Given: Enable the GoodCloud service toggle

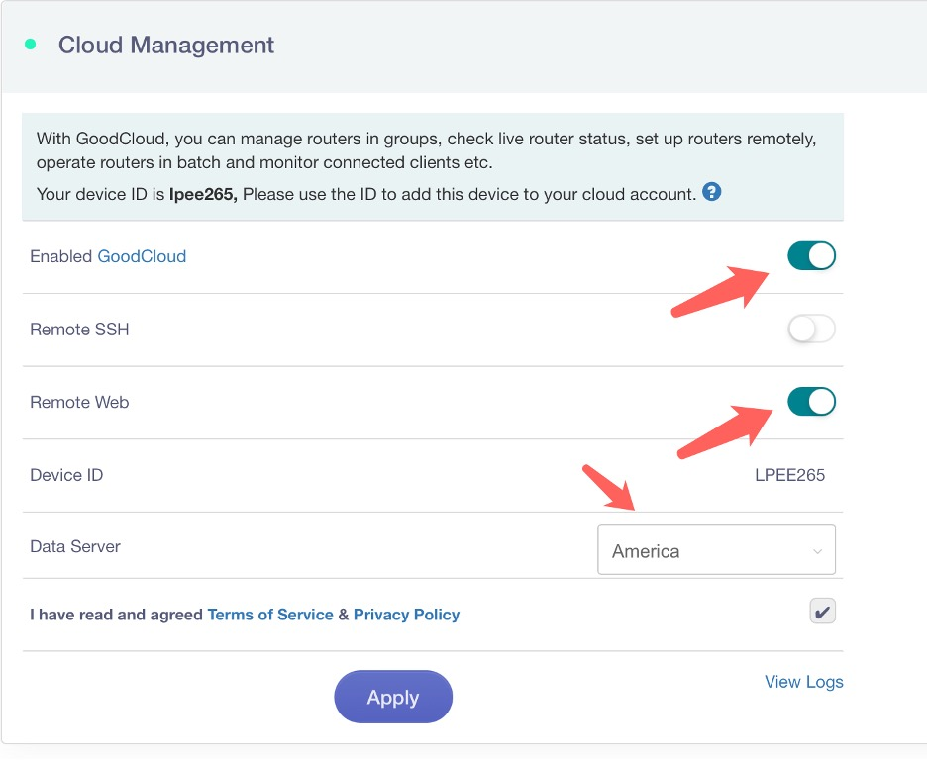Looking at the screenshot, I should 810,255.
